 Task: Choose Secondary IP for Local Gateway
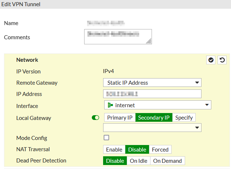[x=154, y=118]
